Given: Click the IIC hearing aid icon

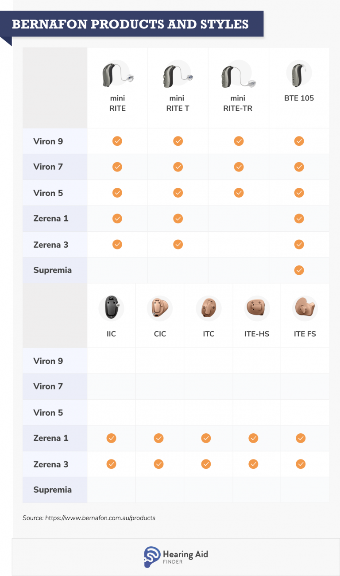Looking at the screenshot, I should 111,307.
